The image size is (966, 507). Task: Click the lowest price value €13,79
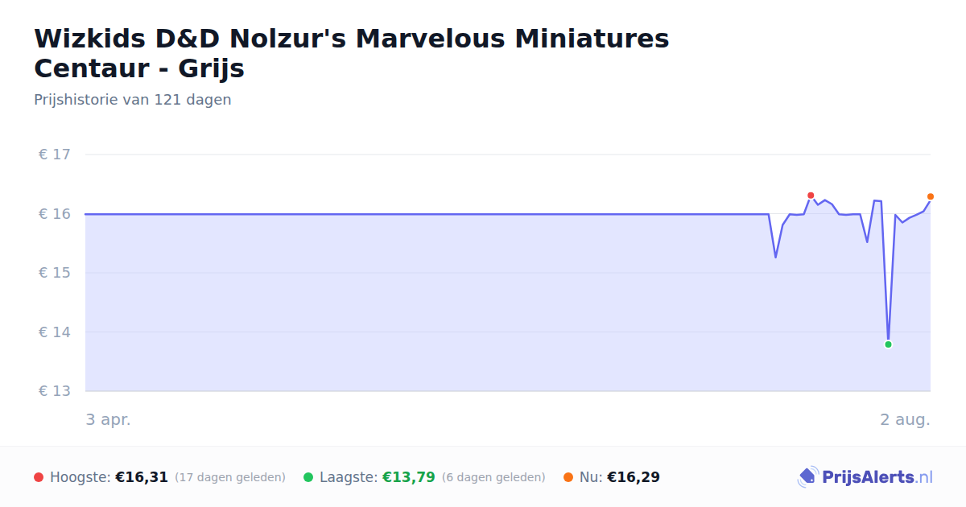tap(408, 477)
